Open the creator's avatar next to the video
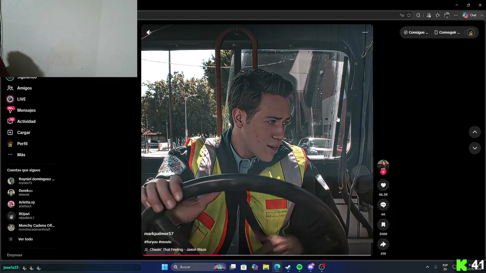Screen dimensions: 486x273 [x=383, y=165]
